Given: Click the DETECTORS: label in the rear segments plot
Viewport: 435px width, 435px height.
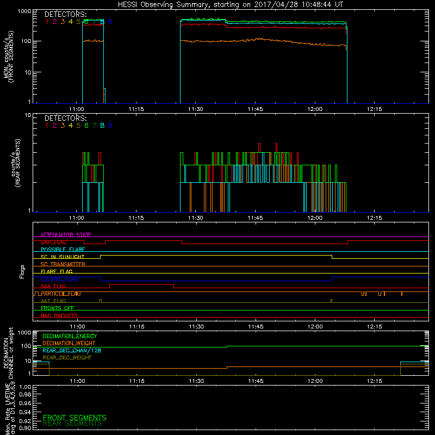Looking at the screenshot, I should click(66, 118).
